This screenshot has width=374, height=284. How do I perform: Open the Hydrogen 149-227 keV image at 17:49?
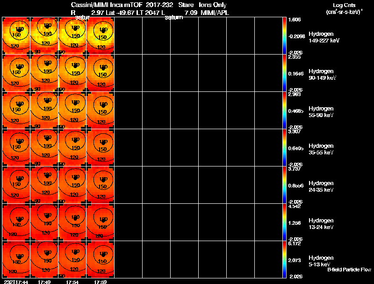[x=44, y=36]
